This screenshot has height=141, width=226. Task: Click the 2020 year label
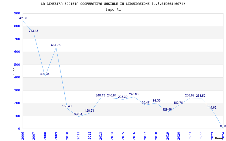[x=179, y=136]
